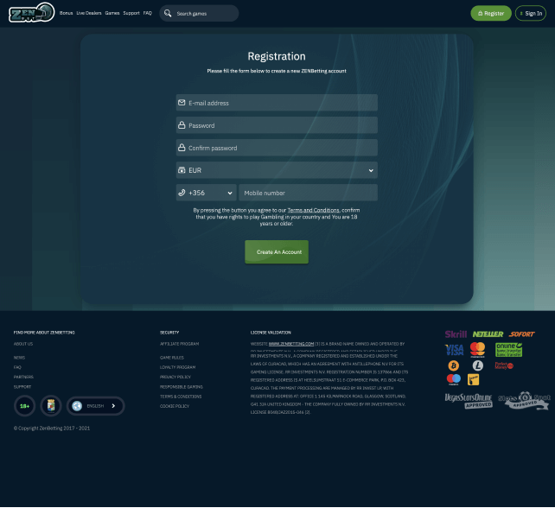555x508 pixels.
Task: Open Loyalty Program footer link
Action: (178, 367)
